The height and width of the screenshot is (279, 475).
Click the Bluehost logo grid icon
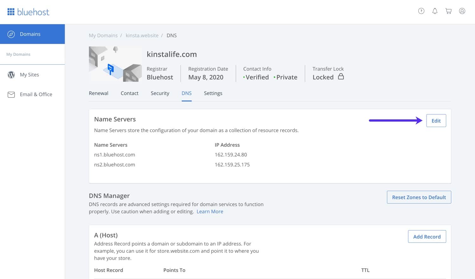tap(12, 11)
